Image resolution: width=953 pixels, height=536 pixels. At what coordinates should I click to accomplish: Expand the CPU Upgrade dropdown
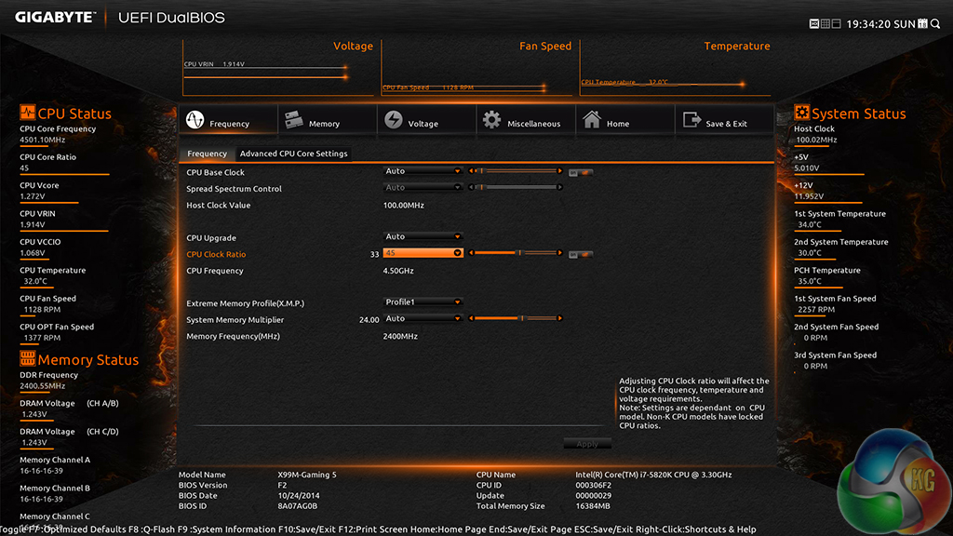click(x=423, y=237)
